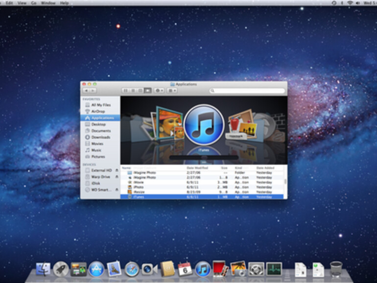The height and width of the screenshot is (283, 377).
Task: Open the gear Action dropdown menu
Action: pyautogui.click(x=159, y=91)
